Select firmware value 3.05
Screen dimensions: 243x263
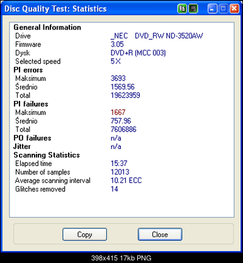117,44
